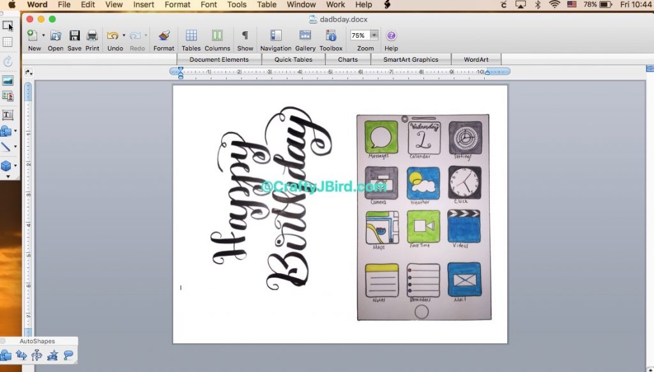Open the Insert menu
Image resolution: width=654 pixels, height=372 pixels.
point(144,4)
